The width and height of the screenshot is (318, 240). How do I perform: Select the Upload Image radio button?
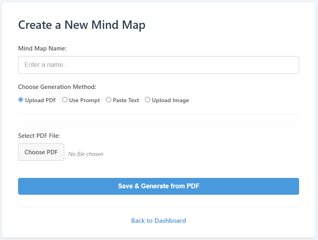coord(147,100)
